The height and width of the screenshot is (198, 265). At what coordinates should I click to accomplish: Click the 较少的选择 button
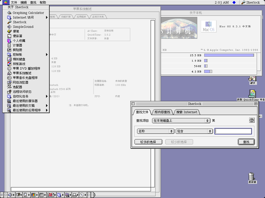tap(179, 142)
